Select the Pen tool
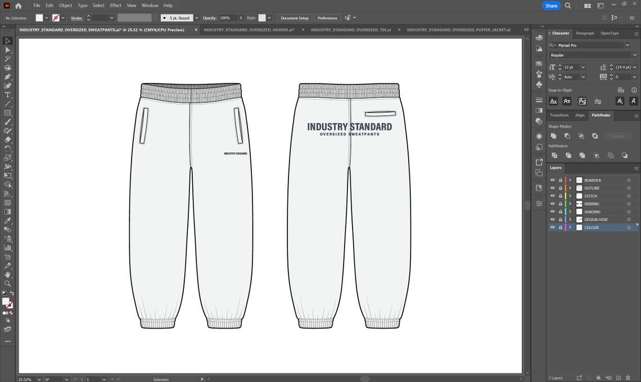Viewport: 641px width, 382px height. 8,76
